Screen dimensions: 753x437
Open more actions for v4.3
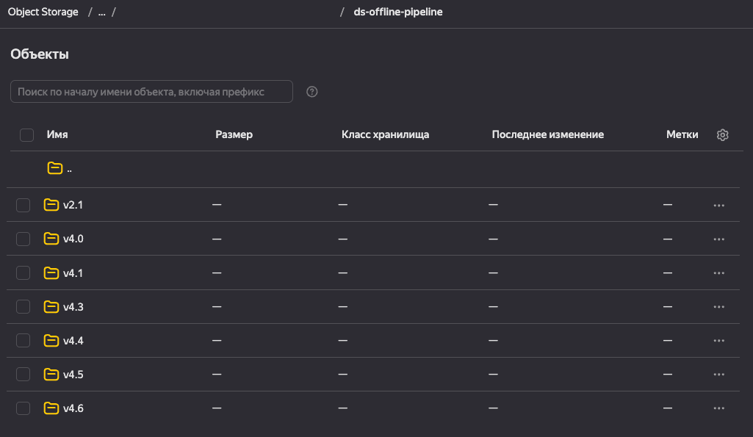tap(719, 307)
